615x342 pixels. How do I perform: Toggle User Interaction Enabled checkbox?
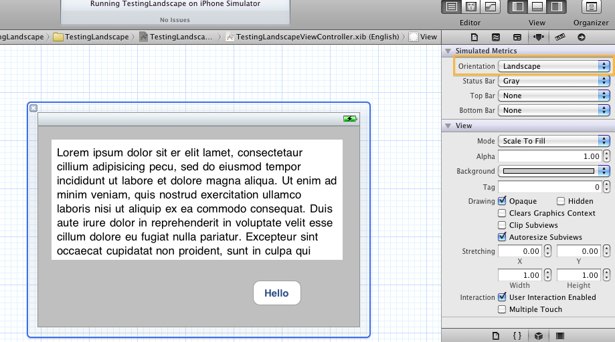pos(502,297)
